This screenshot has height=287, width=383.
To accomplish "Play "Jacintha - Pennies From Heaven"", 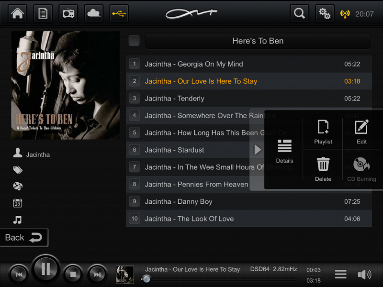I will click(196, 184).
